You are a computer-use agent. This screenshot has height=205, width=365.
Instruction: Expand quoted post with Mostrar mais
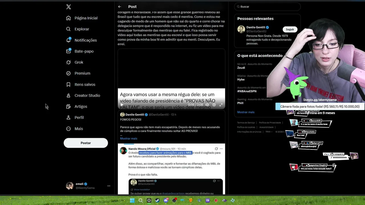point(129,138)
